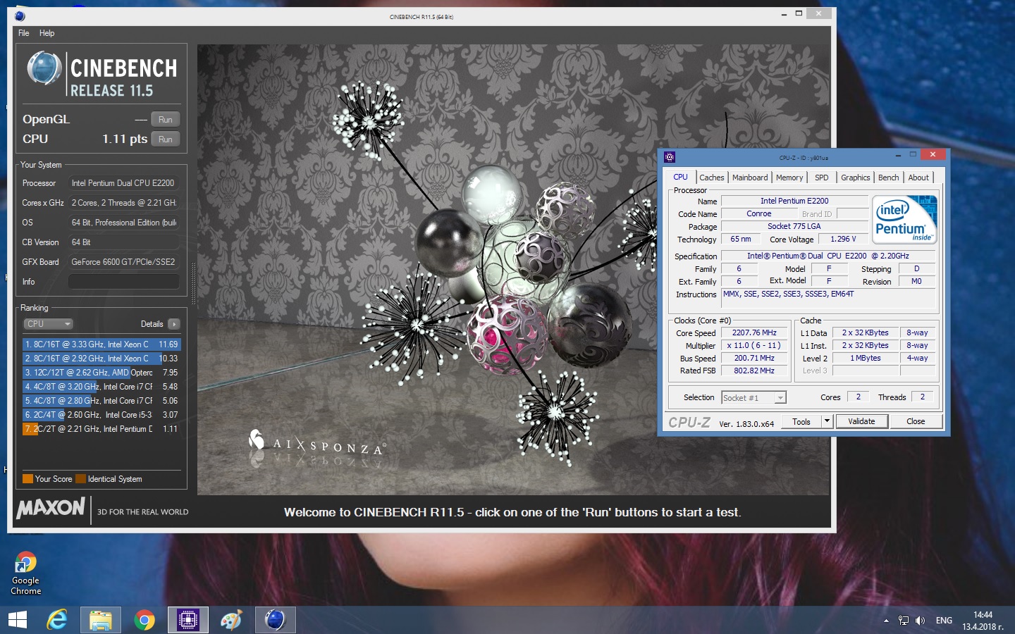Viewport: 1015px width, 634px height.
Task: Switch to the Bench tab in CPU-Z
Action: coord(889,178)
